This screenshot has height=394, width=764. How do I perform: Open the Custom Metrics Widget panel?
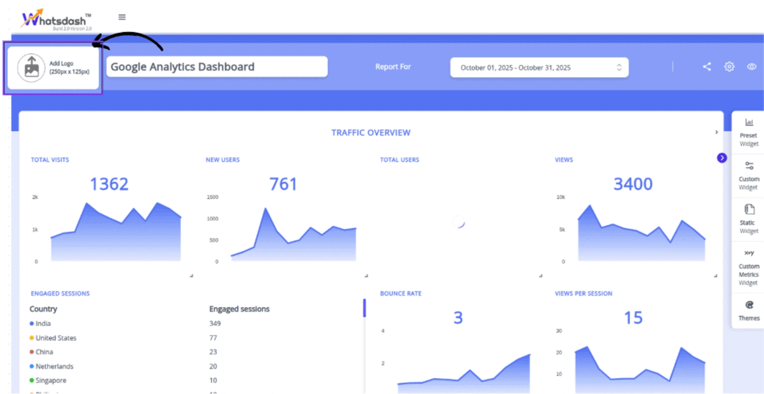749,267
